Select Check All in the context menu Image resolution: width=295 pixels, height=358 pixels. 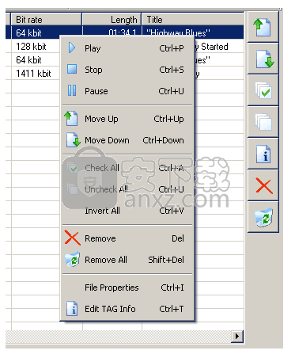point(127,168)
